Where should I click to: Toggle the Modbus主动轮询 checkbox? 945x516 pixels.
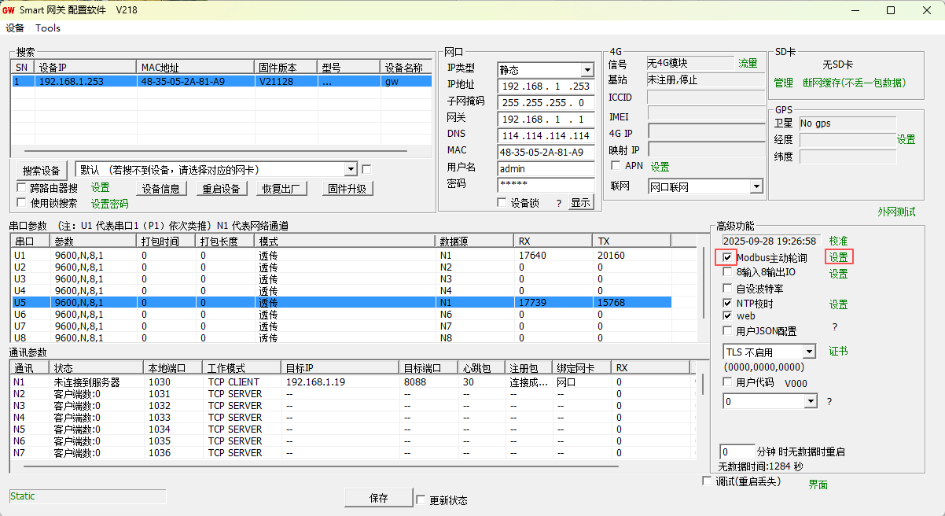click(x=727, y=258)
